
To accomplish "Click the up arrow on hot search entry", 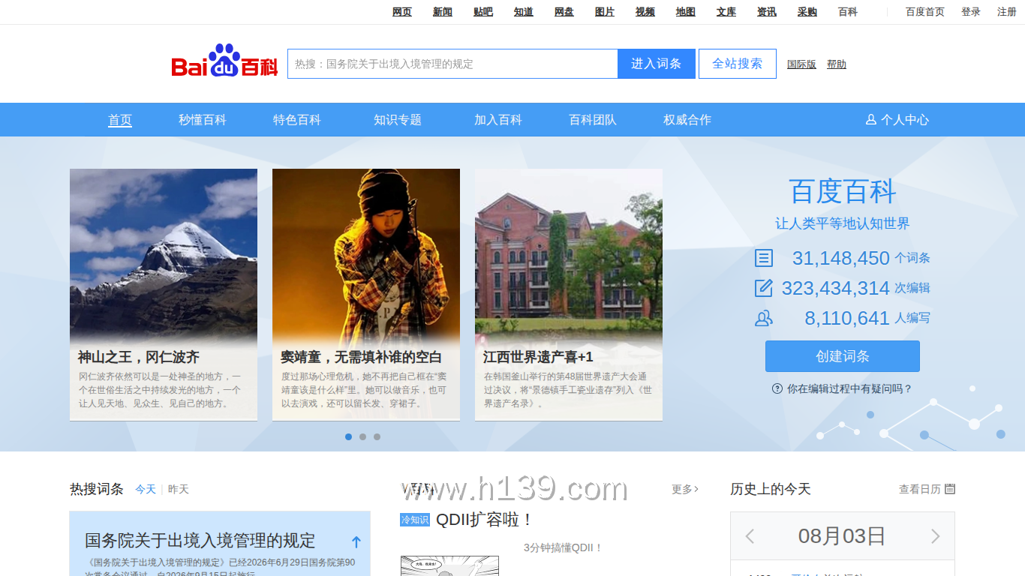I will (x=356, y=541).
